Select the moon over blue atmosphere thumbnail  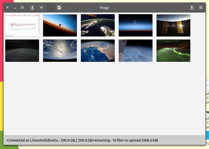(136, 25)
